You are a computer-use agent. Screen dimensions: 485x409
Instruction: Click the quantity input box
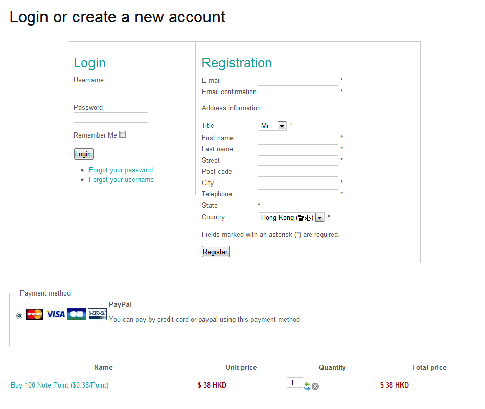coord(294,382)
